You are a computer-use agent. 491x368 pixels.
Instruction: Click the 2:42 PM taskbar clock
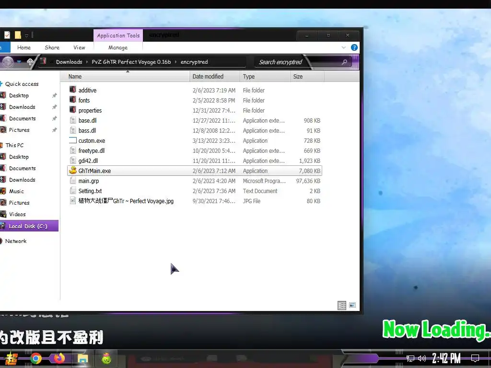coord(446,358)
